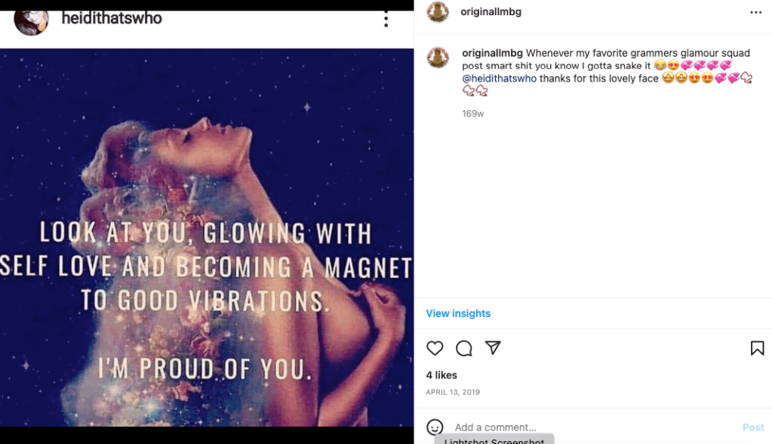Follow the @heidithatswho mention link
Screen dimensions: 772x444
(499, 79)
